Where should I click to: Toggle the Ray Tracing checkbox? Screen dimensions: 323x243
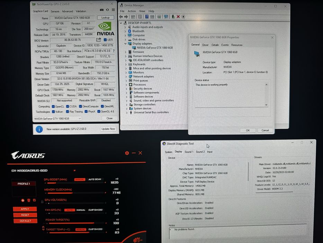68,111
